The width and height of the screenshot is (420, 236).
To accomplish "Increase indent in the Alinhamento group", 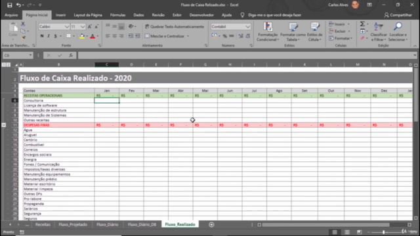I will pos(137,36).
